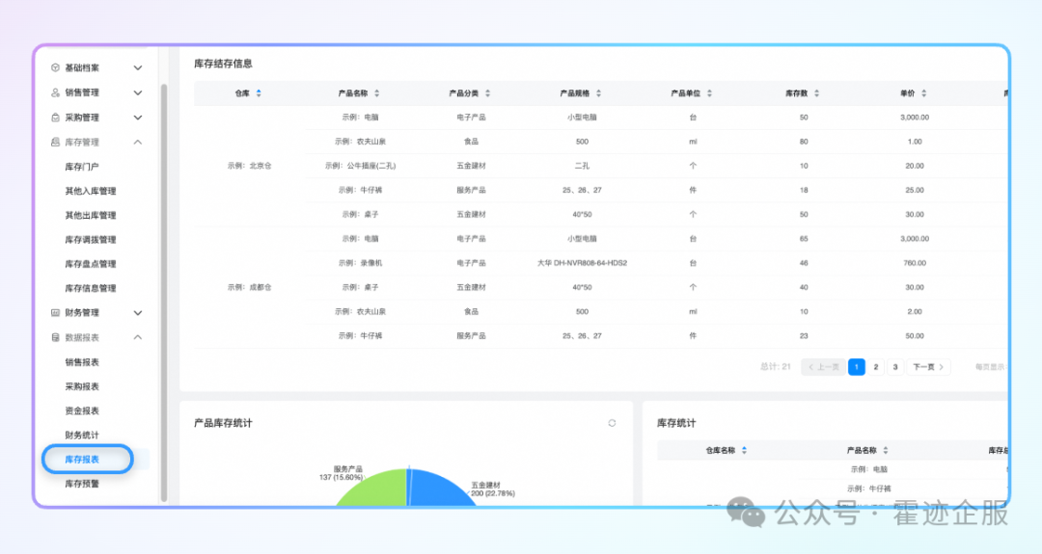Click the 上一页 pagination button

point(823,367)
